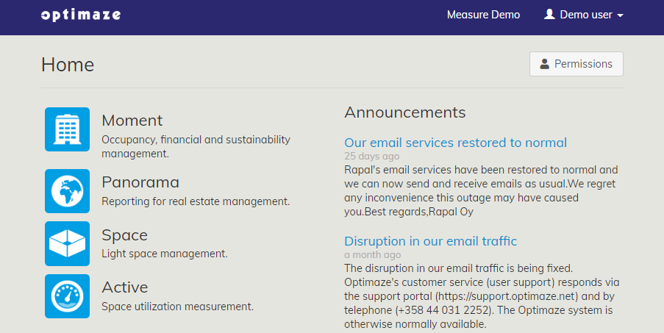
Task: Go to the Panorama module title
Action: click(x=140, y=182)
